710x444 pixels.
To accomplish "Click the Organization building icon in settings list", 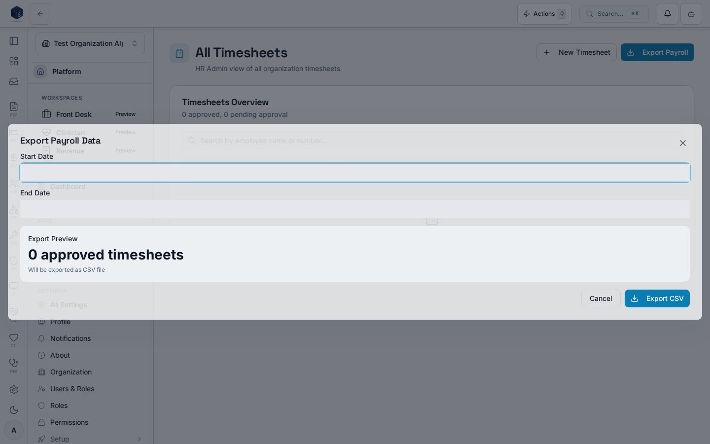I will pyautogui.click(x=41, y=372).
